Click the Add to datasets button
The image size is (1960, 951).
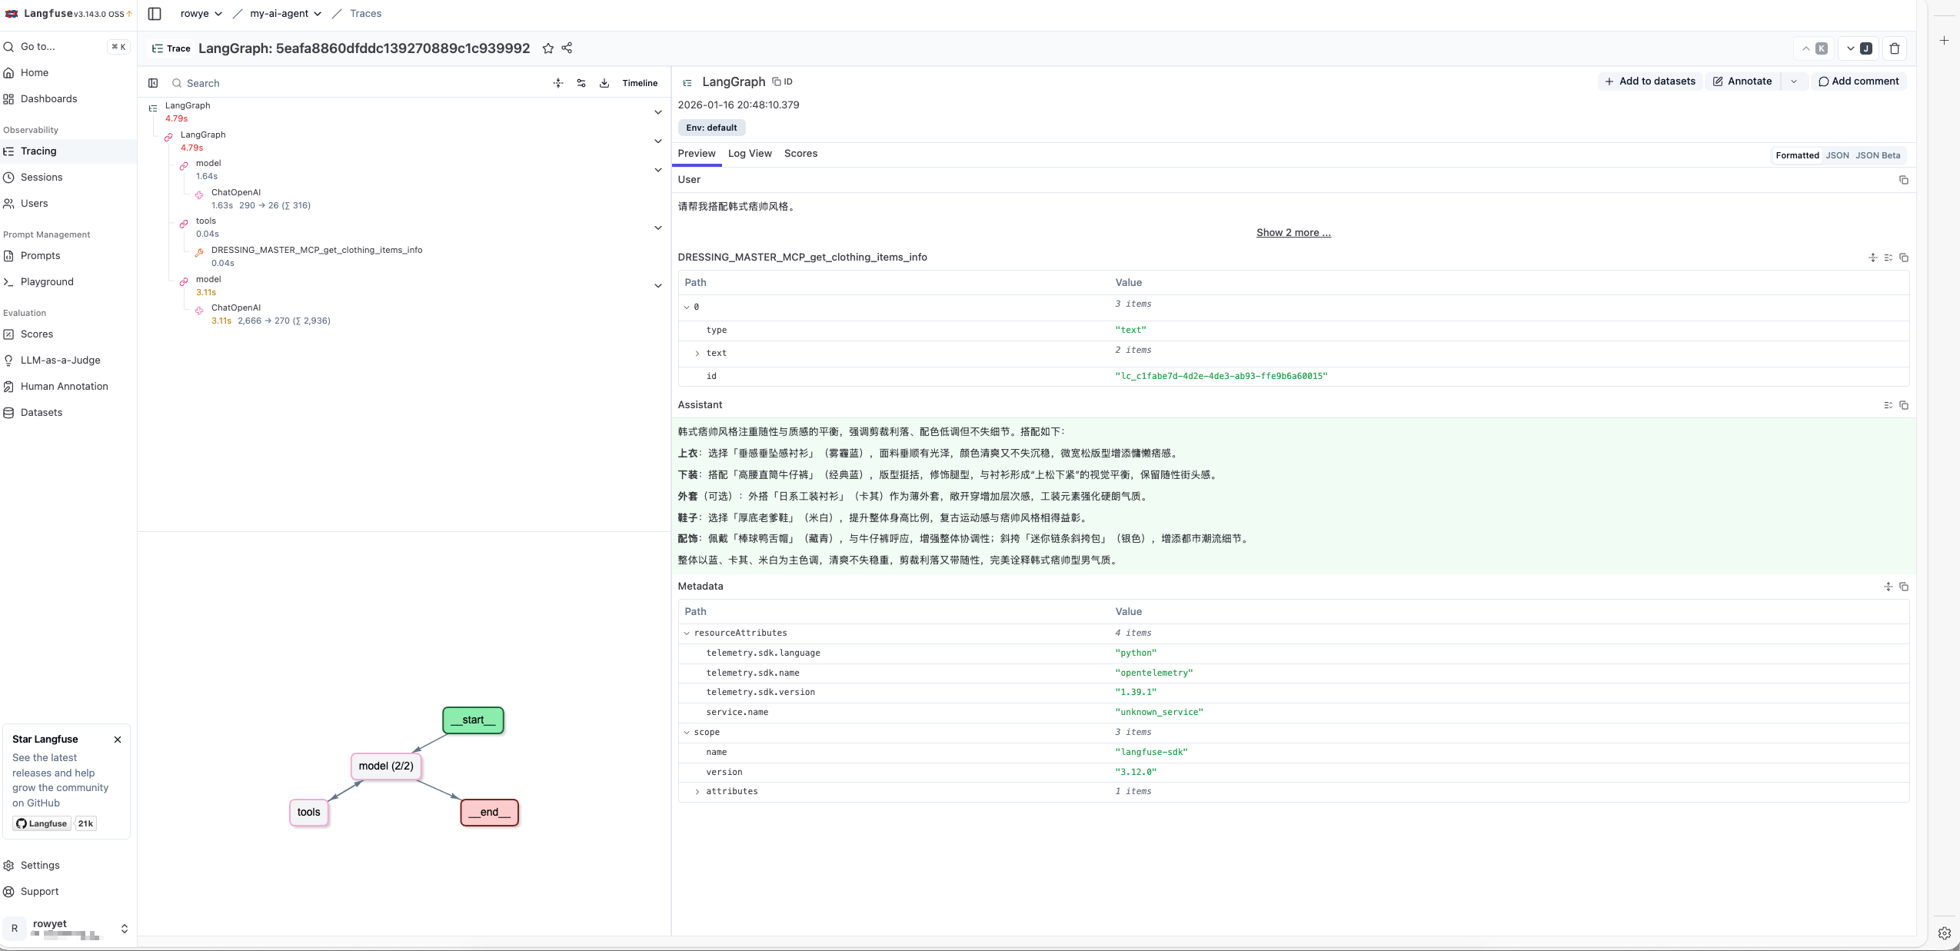1649,81
